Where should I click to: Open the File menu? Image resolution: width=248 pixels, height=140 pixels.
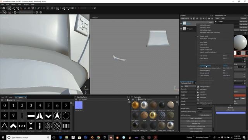coord(3,5)
